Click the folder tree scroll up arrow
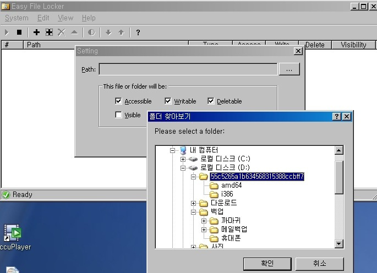 (x=339, y=151)
